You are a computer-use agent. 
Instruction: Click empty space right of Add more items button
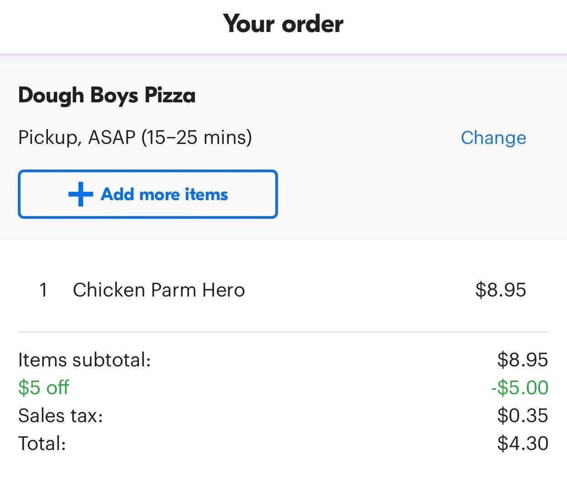pyautogui.click(x=411, y=194)
